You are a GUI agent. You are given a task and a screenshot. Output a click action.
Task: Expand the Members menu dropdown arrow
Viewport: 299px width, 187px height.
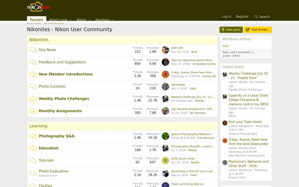coord(113,20)
